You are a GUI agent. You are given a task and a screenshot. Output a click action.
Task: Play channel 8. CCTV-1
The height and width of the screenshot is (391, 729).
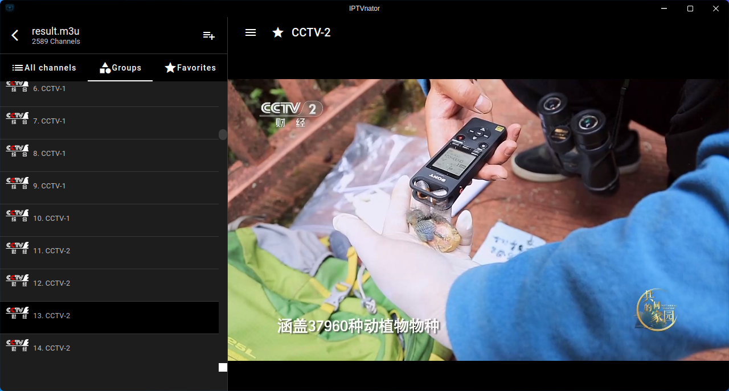click(x=109, y=155)
